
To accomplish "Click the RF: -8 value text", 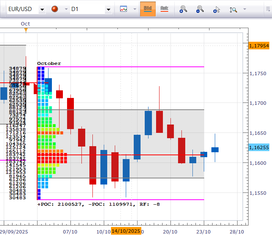I will pos(150,204).
